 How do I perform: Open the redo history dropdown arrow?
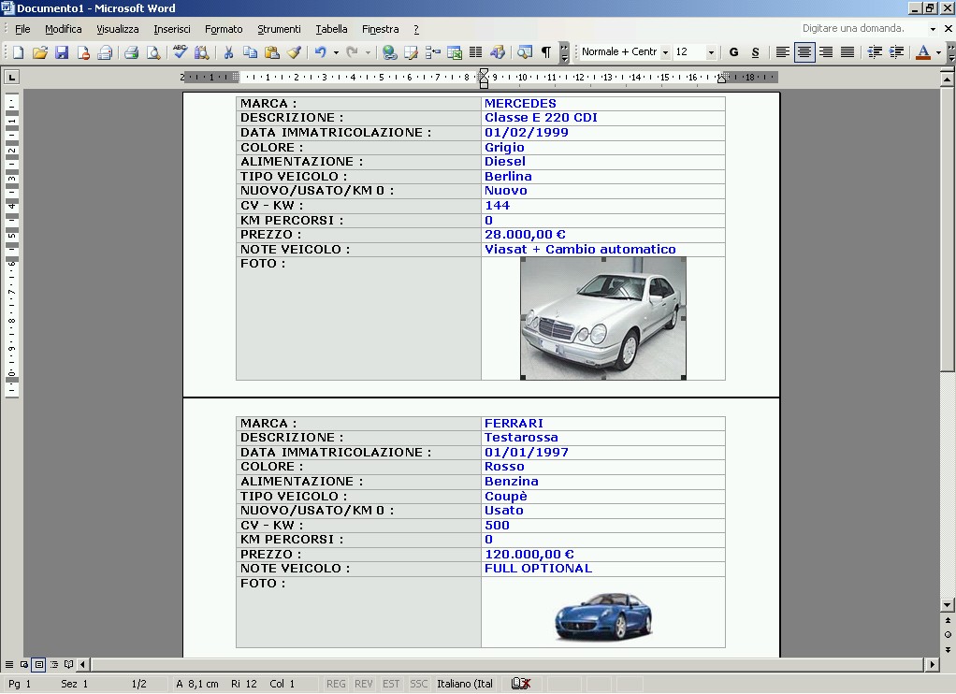368,52
